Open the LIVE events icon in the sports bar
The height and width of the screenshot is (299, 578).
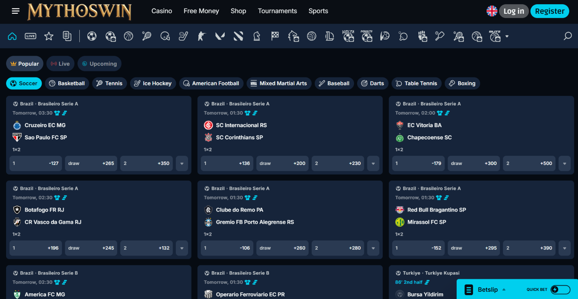pyautogui.click(x=31, y=36)
